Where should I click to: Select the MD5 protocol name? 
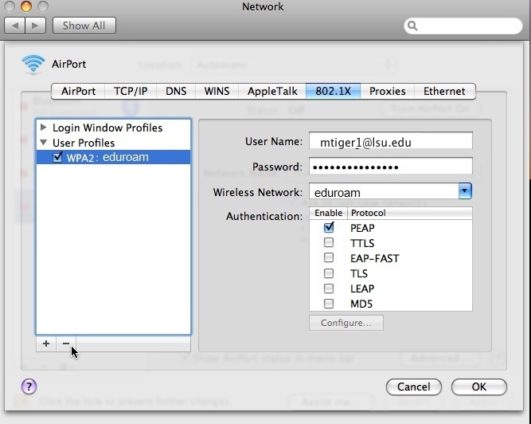coord(361,304)
